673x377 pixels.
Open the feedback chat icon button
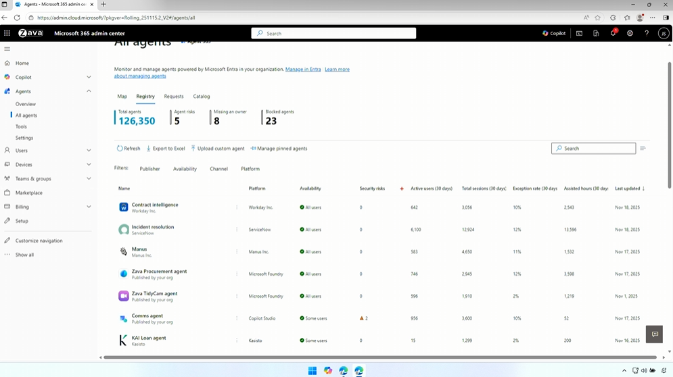coord(654,334)
